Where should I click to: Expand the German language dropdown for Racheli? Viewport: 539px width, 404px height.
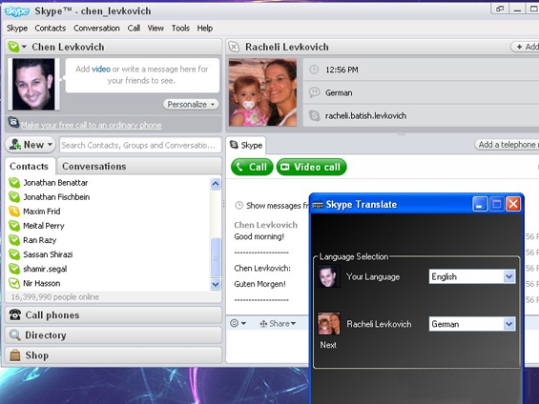[509, 324]
